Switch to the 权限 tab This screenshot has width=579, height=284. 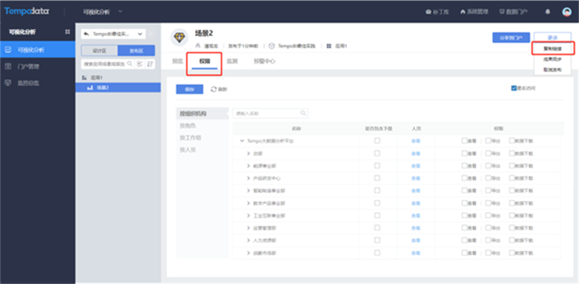[205, 61]
